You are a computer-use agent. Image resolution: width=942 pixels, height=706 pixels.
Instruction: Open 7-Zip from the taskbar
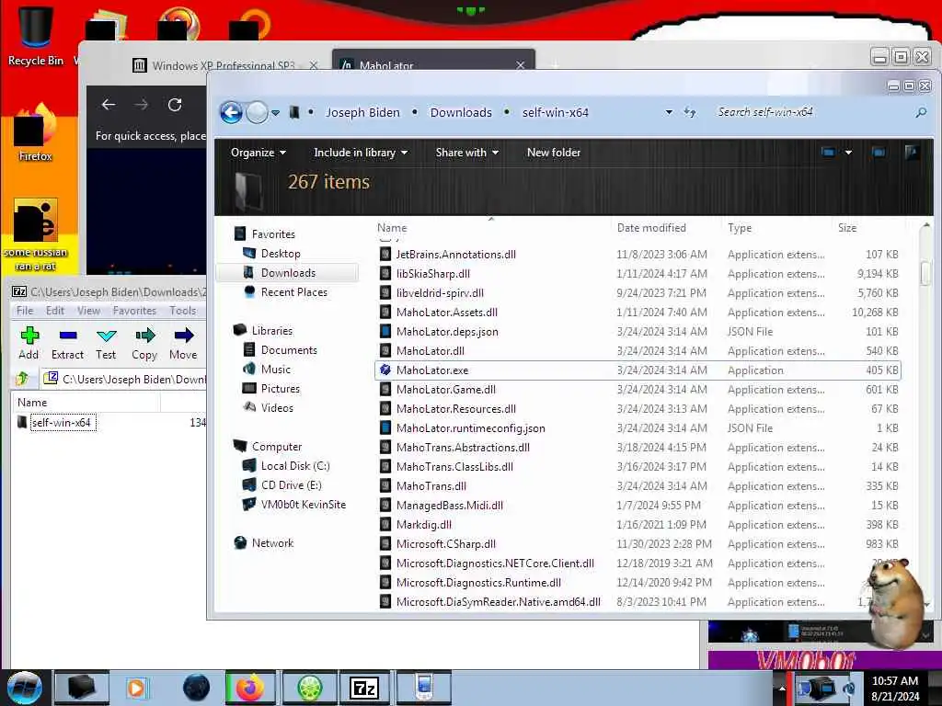(364, 688)
